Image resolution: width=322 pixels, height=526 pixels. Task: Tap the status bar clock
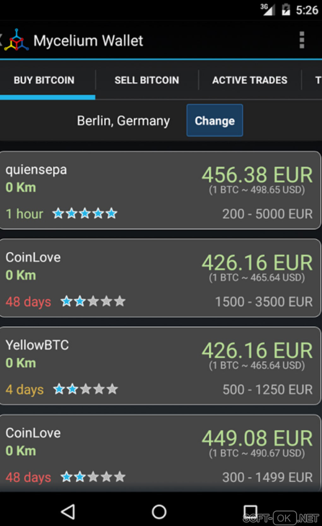click(x=307, y=10)
